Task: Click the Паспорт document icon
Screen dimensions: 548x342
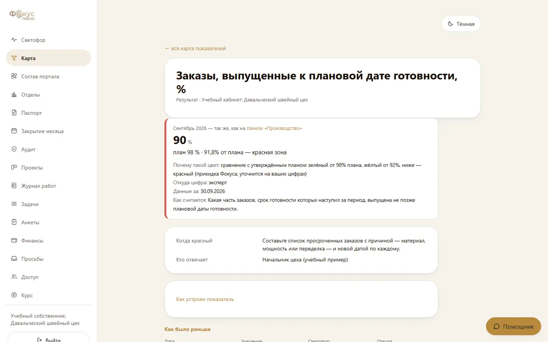Action: pyautogui.click(x=14, y=113)
